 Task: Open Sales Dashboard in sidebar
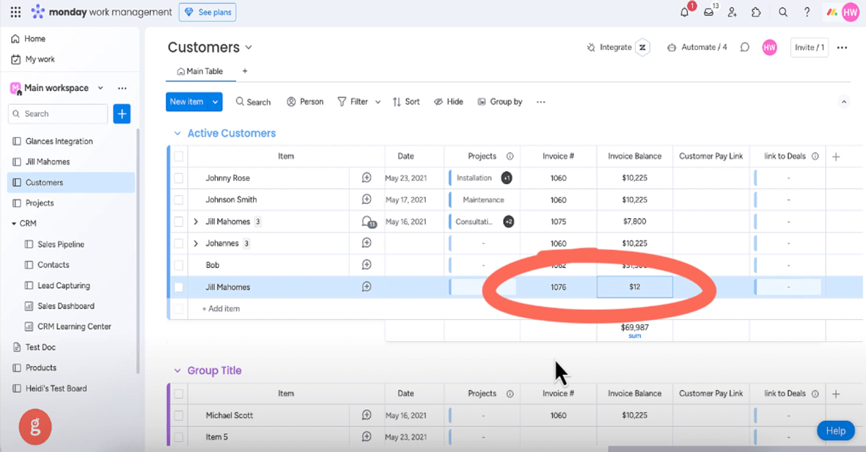[60, 306]
